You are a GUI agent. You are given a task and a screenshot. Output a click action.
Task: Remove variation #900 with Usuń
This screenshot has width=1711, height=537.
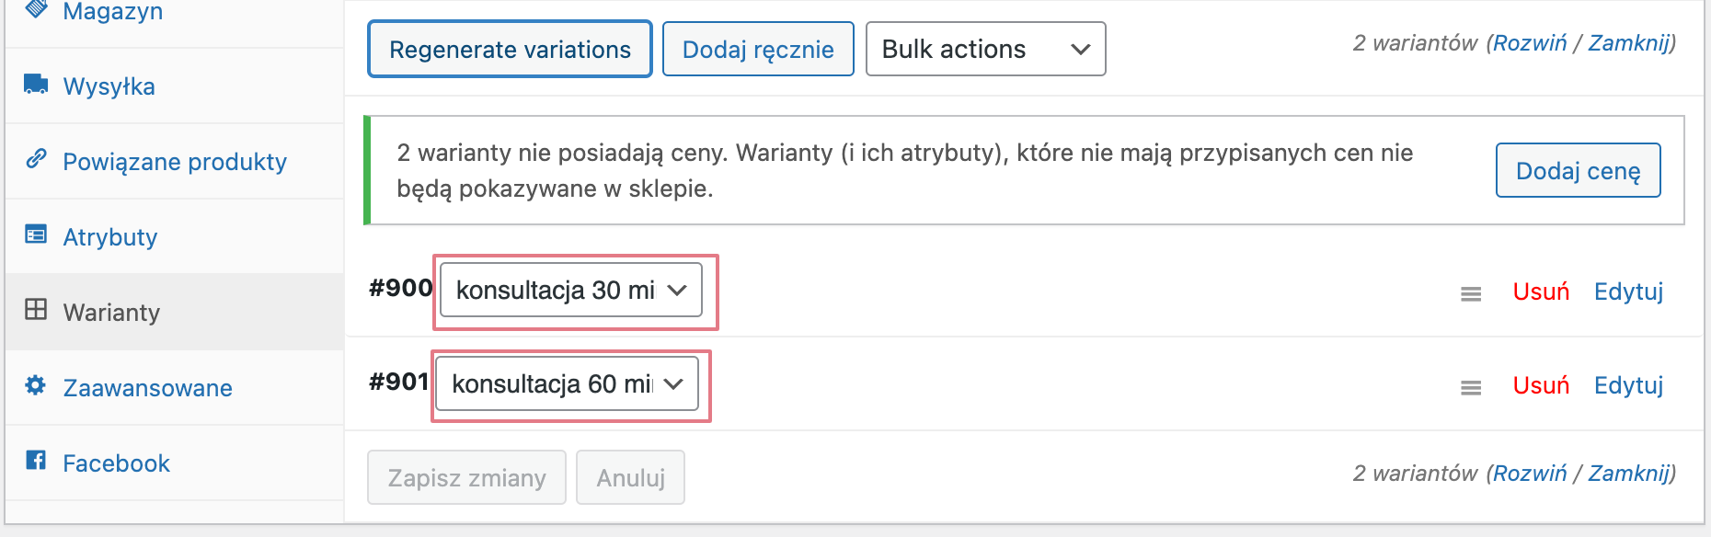coord(1541,291)
